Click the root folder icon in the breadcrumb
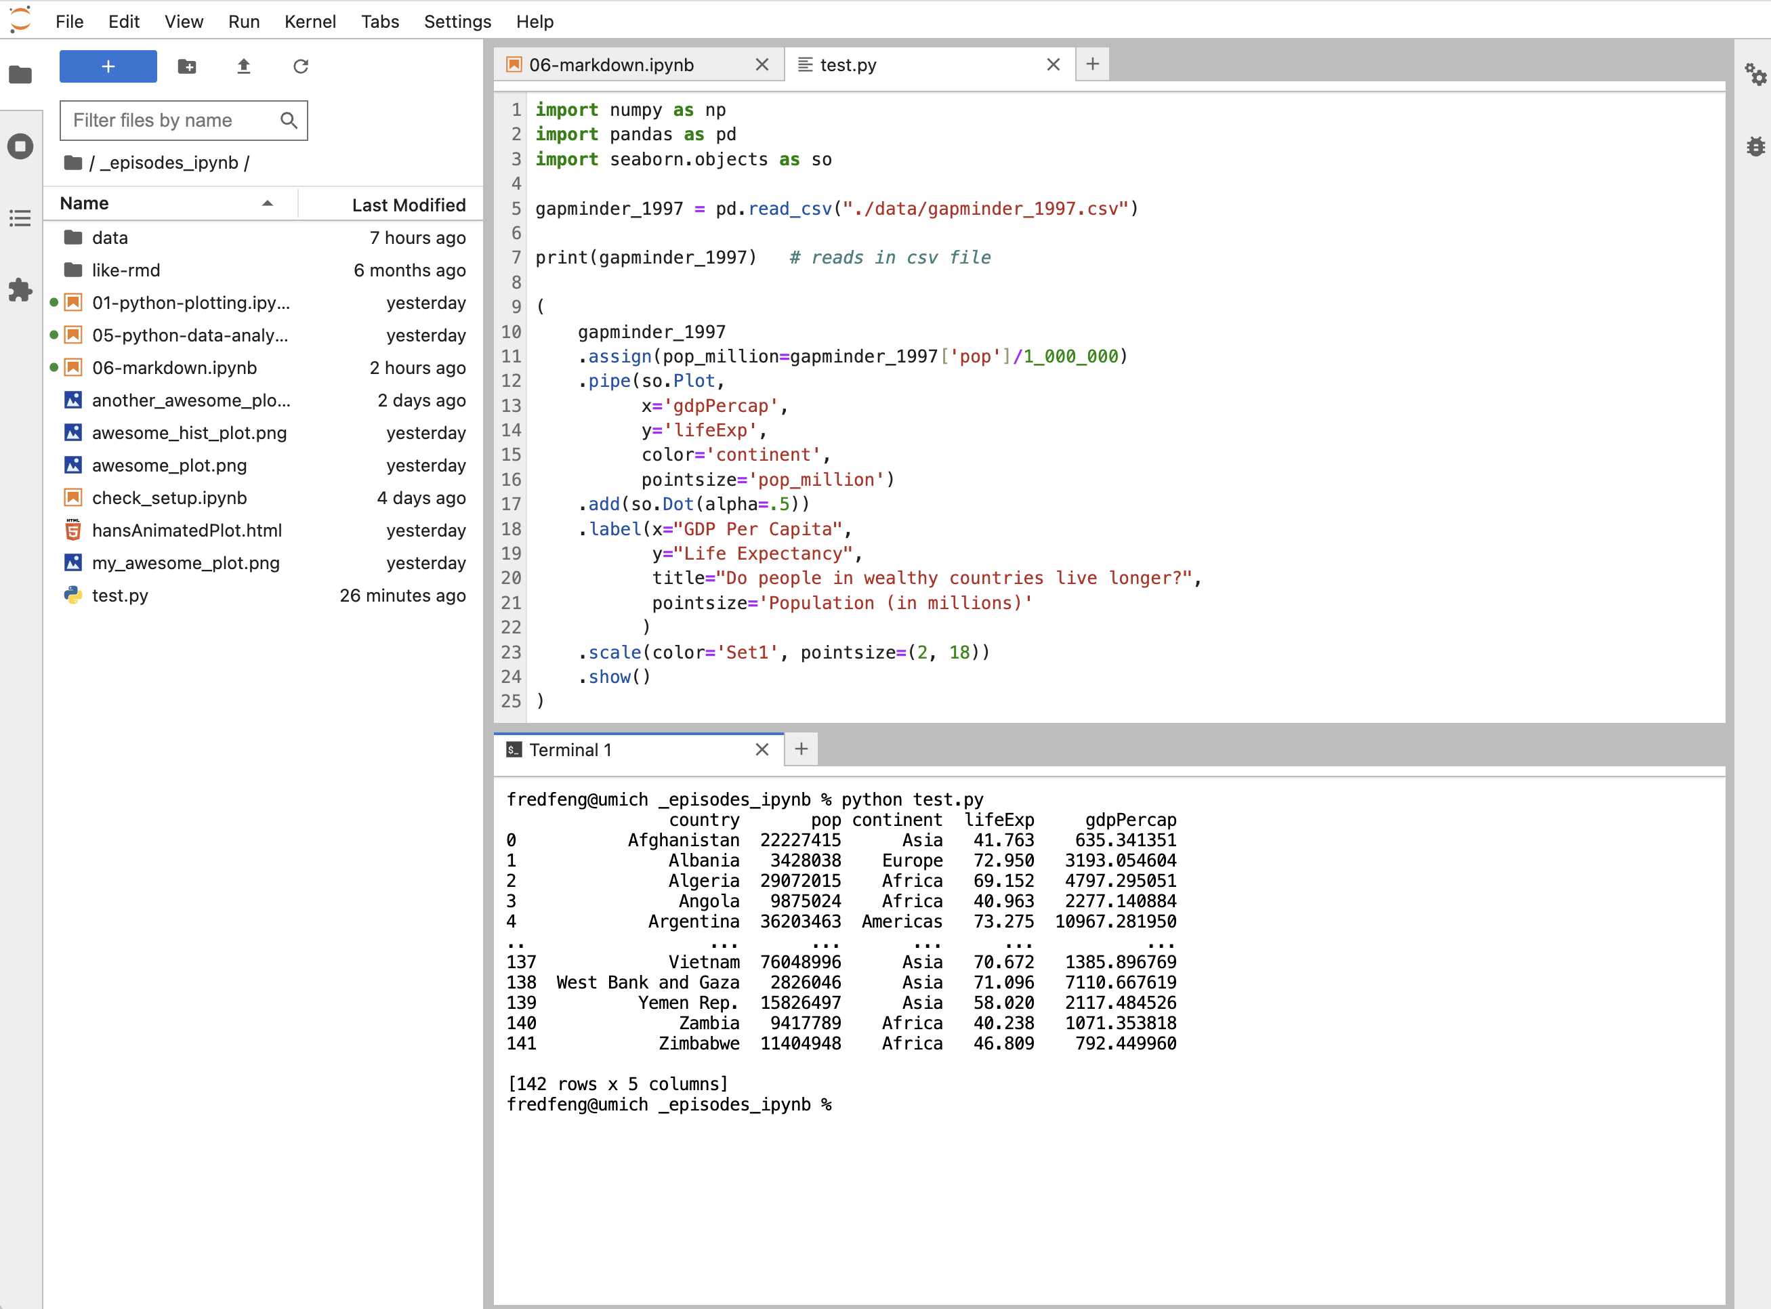 73,163
